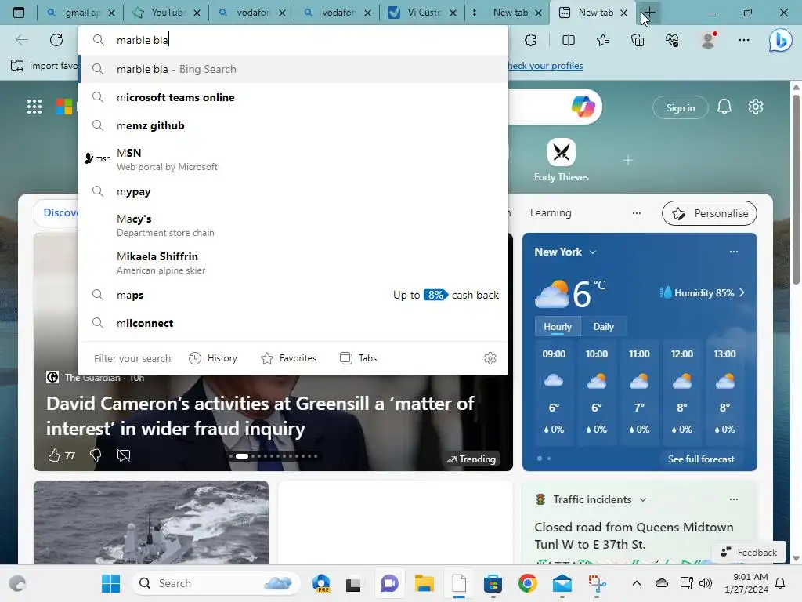Click the Copilot icon in search box
This screenshot has width=802, height=602.
583,107
